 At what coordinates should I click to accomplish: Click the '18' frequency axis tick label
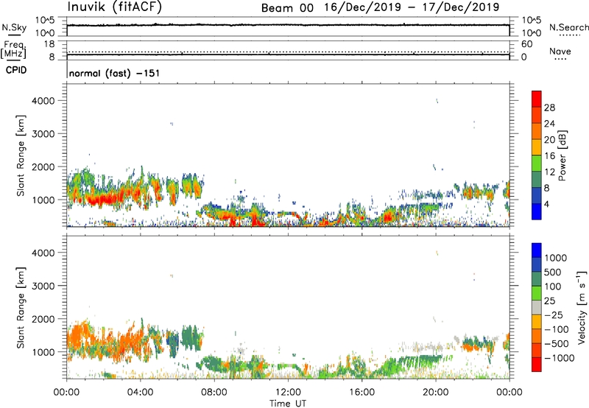tap(49, 44)
